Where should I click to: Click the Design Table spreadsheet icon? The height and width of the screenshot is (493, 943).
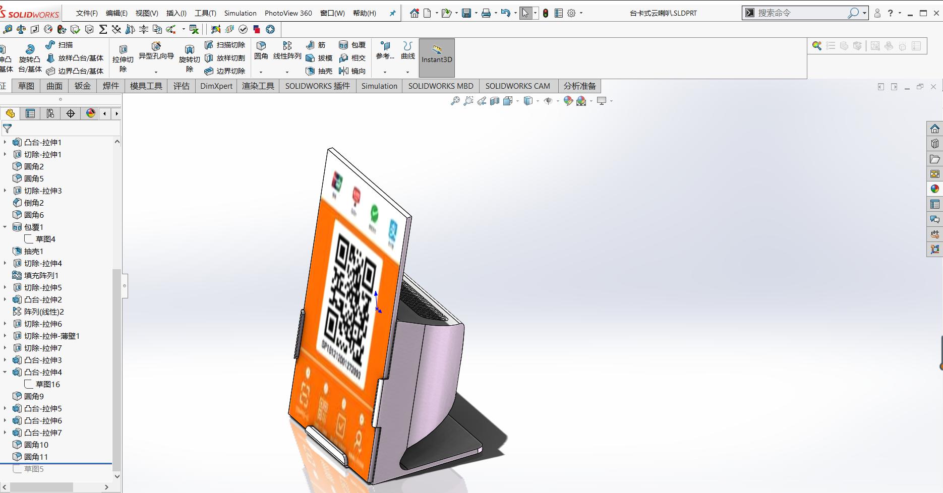194,29
